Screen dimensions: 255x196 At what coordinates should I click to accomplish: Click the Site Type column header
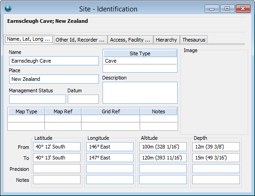pos(140,53)
